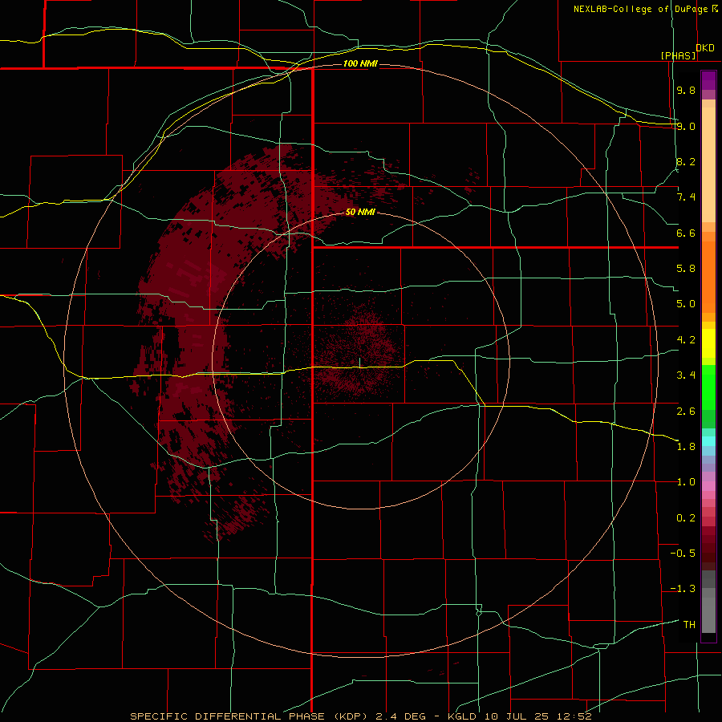The image size is (722, 722).
Task: Click the 2.6 value on color scale
Action: [x=686, y=412]
